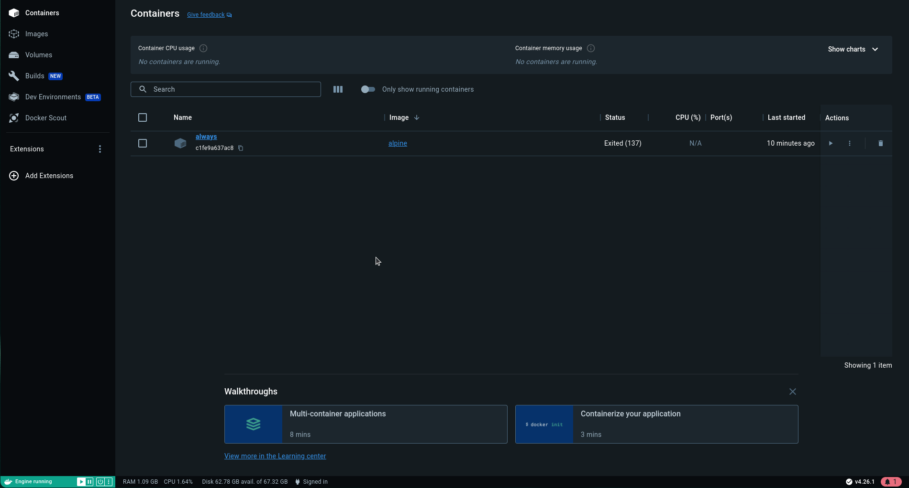Viewport: 909px width, 488px height.
Task: Click version v4.26.1 indicator
Action: click(860, 482)
